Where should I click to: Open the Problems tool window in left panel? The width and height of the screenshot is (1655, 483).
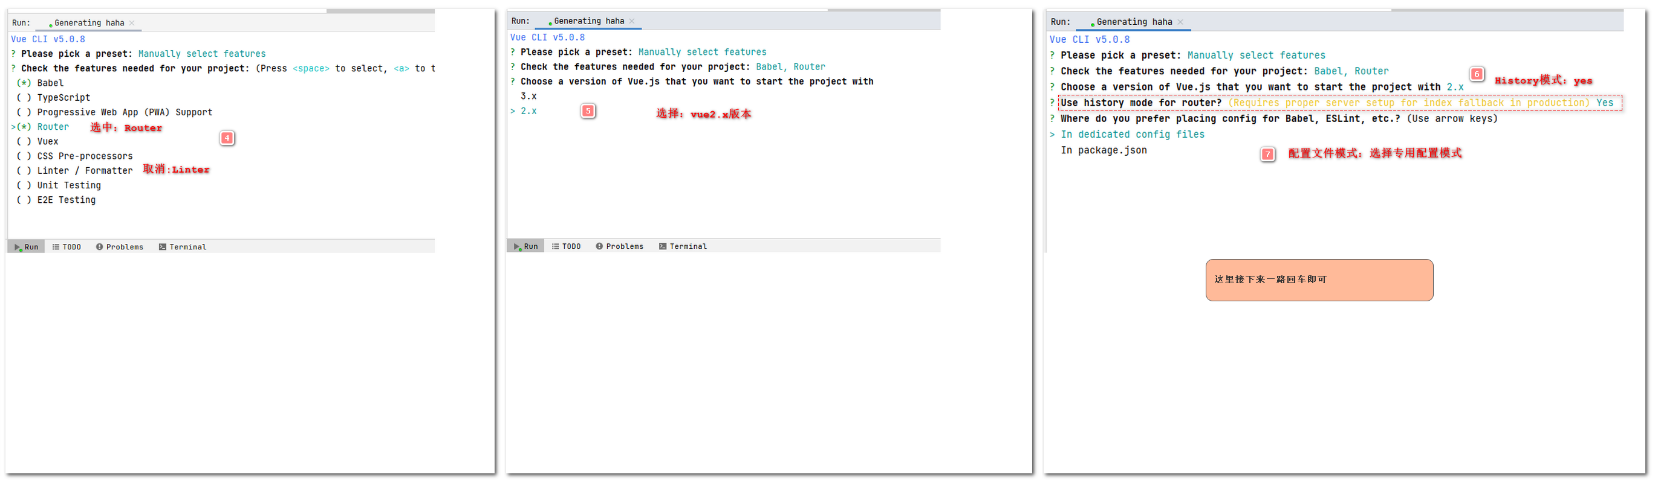(x=120, y=247)
